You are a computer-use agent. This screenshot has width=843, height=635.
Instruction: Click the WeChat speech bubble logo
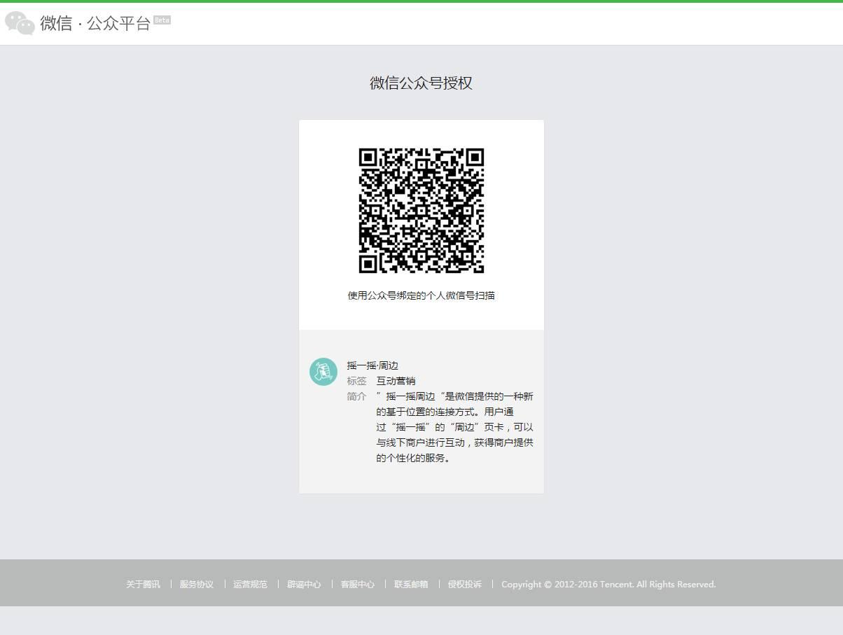(x=20, y=23)
